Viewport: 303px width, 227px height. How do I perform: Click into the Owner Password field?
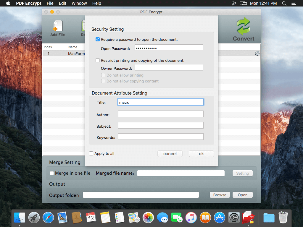[169, 68]
